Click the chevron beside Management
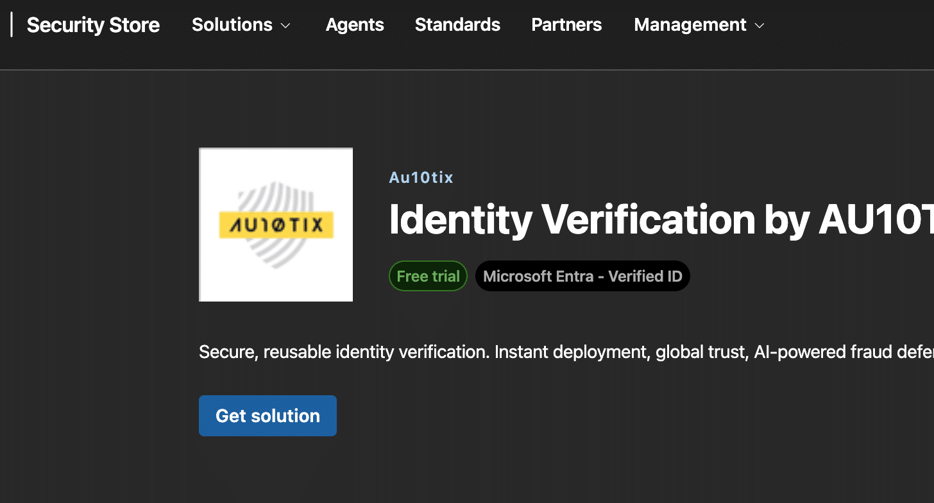This screenshot has width=934, height=503. click(760, 26)
